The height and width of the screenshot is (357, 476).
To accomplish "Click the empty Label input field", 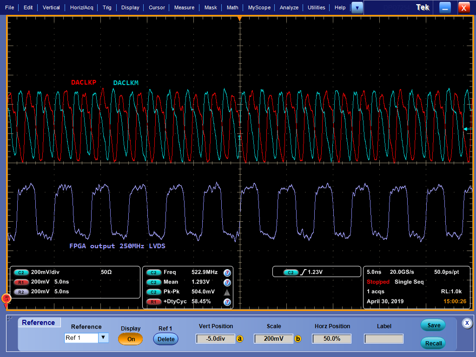I will (x=383, y=338).
